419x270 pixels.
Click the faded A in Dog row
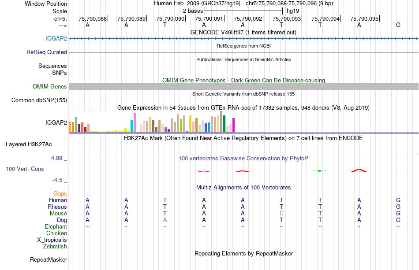point(165,220)
